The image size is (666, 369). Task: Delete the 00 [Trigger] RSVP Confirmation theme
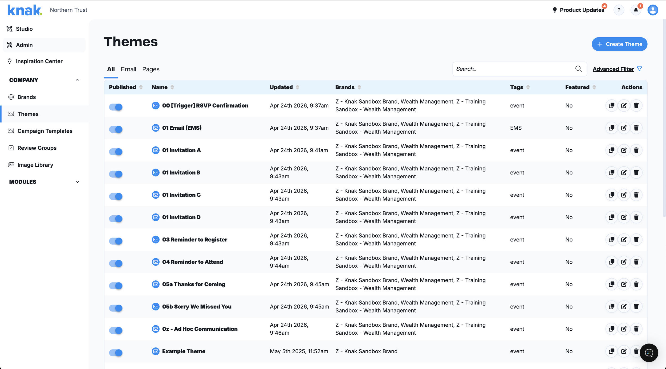coord(636,105)
